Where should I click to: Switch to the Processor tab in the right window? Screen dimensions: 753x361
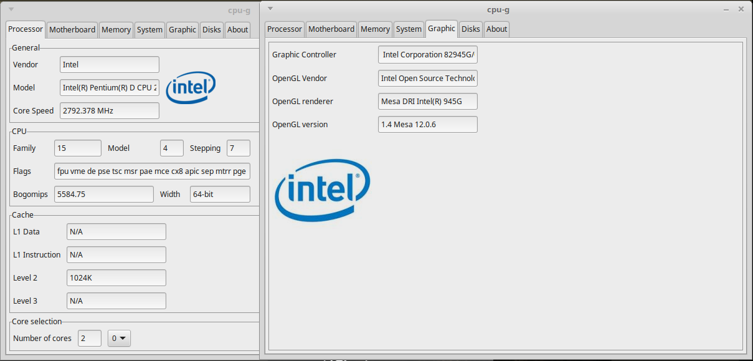[x=285, y=29]
